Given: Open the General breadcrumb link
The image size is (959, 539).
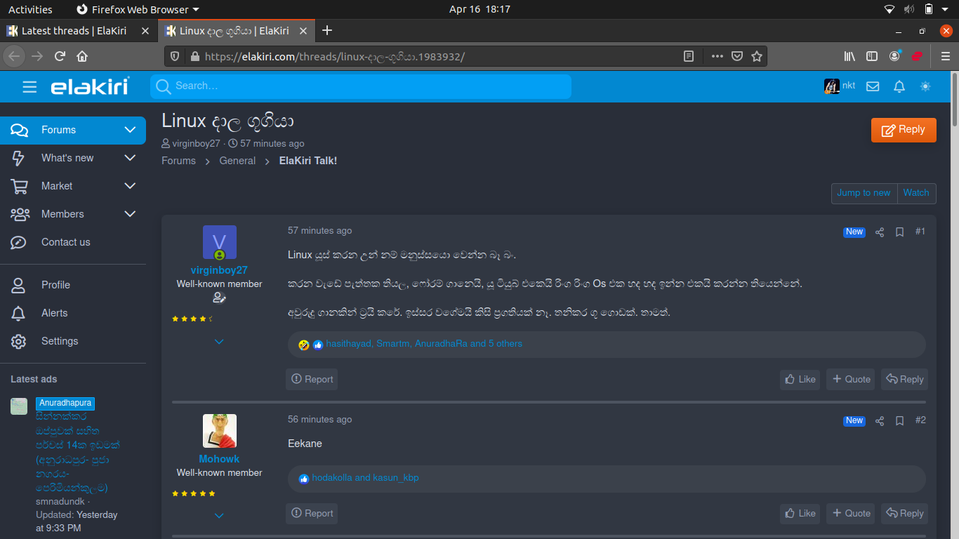Looking at the screenshot, I should point(237,161).
